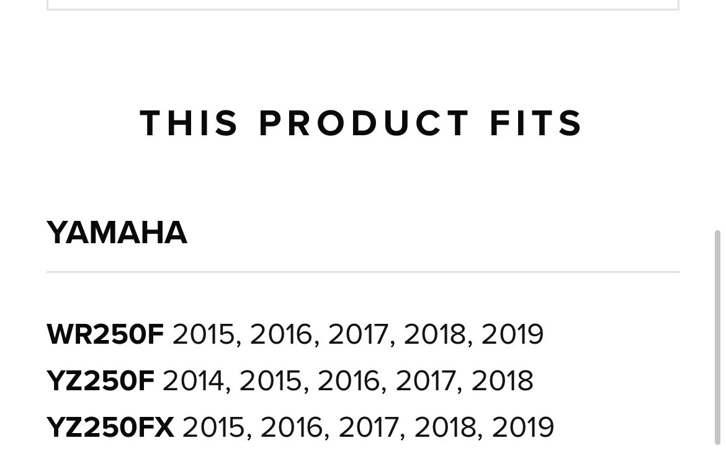Click 2018 in the YZ250F row
The width and height of the screenshot is (726, 474).
[502, 381]
